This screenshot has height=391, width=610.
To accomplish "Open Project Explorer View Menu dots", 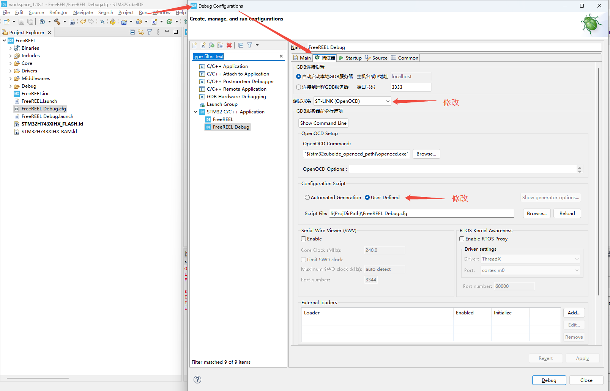I will pos(158,32).
